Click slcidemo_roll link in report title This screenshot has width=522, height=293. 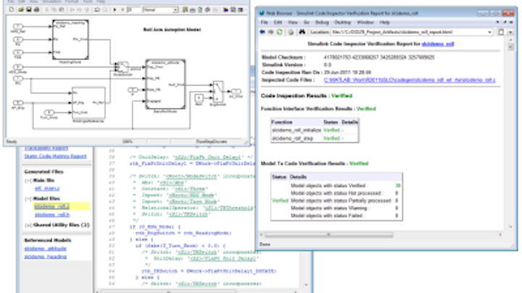438,44
